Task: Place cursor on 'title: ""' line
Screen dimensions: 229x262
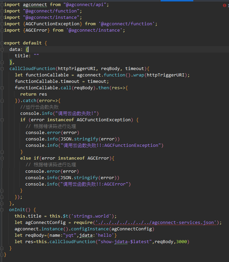Action: (x=27, y=56)
